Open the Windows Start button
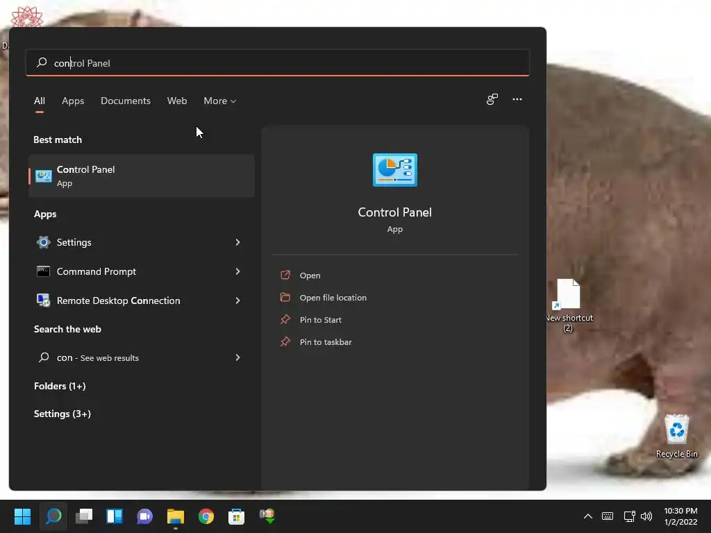The width and height of the screenshot is (711, 533). click(22, 516)
